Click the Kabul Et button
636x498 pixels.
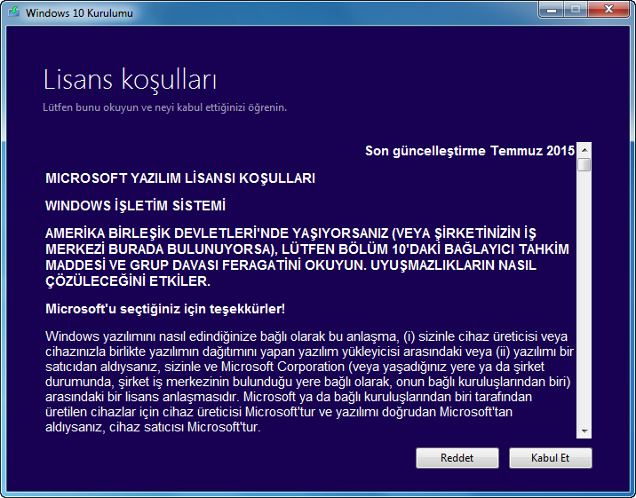[x=551, y=458]
